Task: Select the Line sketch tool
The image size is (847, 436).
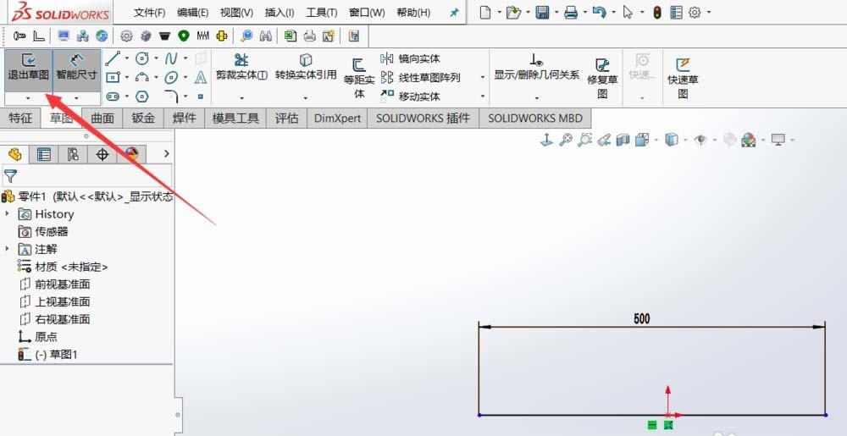Action: [x=113, y=58]
